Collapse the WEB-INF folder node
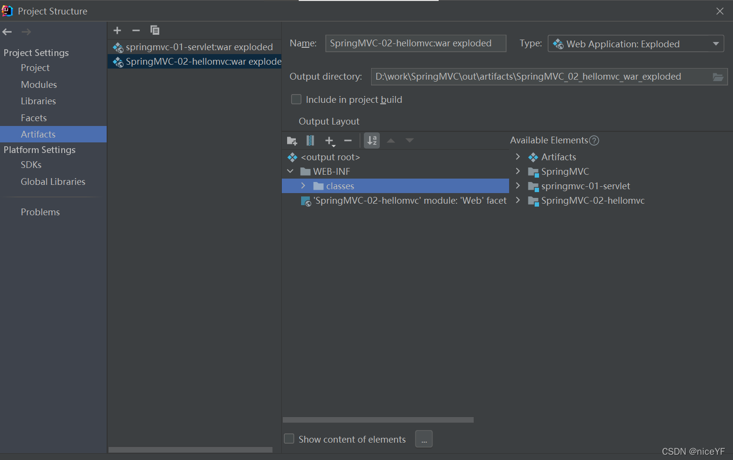This screenshot has height=460, width=733. (x=290, y=171)
